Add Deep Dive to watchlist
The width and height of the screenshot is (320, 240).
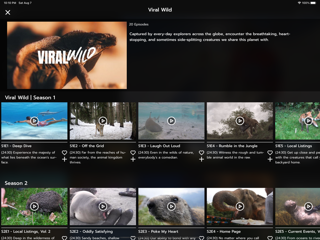65,159
